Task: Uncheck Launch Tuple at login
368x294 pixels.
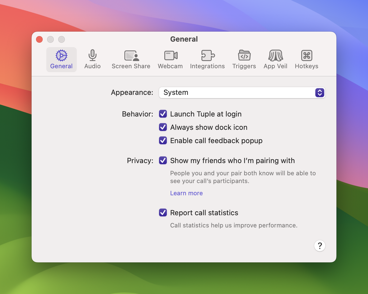Action: [x=163, y=114]
